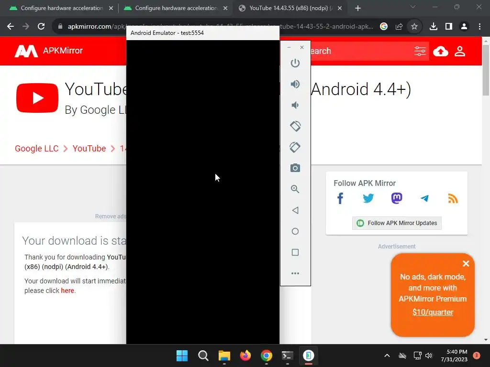Bookmark this page with the star icon

414,27
